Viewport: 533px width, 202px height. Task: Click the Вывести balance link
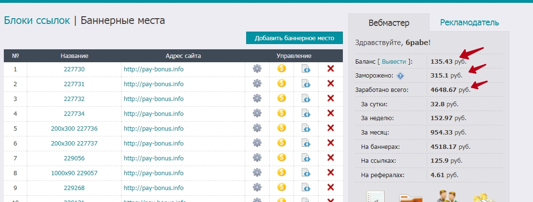pos(394,61)
